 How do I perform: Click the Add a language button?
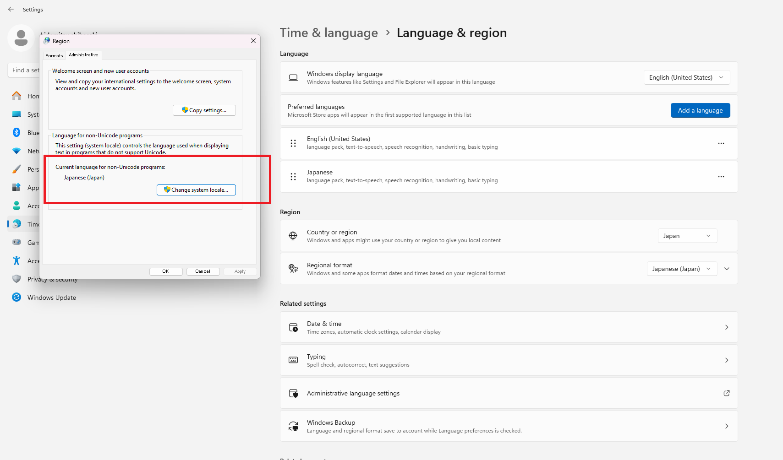point(700,110)
